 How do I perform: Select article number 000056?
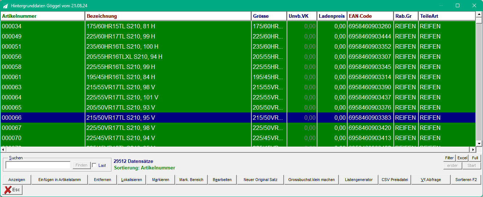[12, 57]
